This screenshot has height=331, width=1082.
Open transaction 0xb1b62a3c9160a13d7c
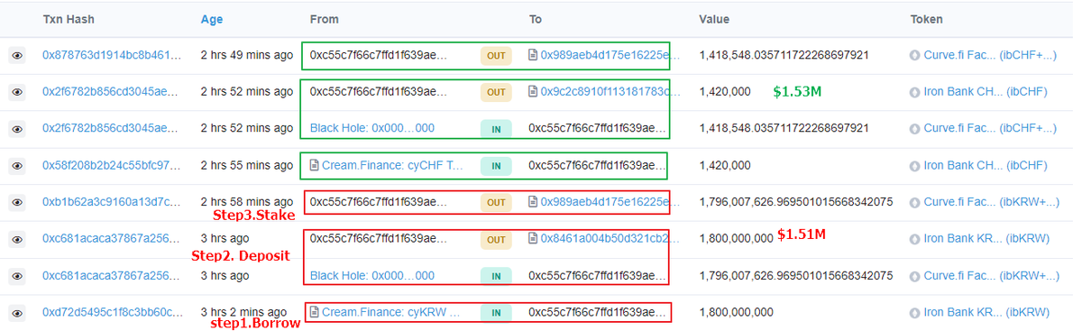click(x=112, y=202)
